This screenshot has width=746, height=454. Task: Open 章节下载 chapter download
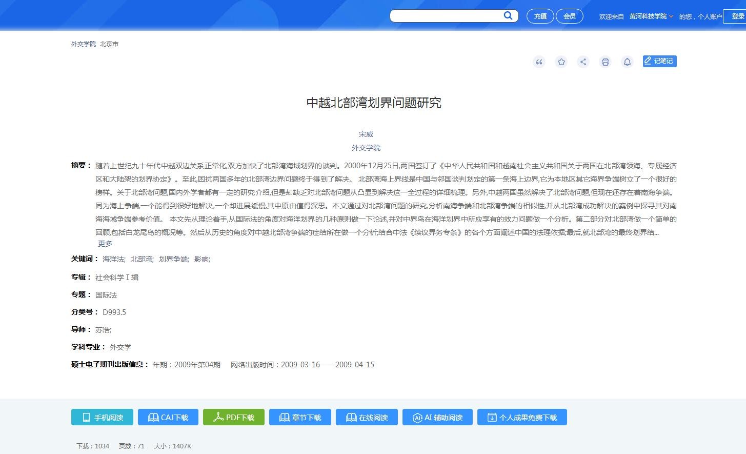click(300, 417)
